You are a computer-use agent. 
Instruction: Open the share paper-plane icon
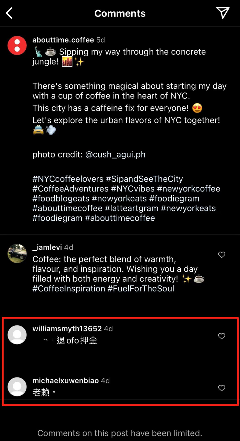223,13
